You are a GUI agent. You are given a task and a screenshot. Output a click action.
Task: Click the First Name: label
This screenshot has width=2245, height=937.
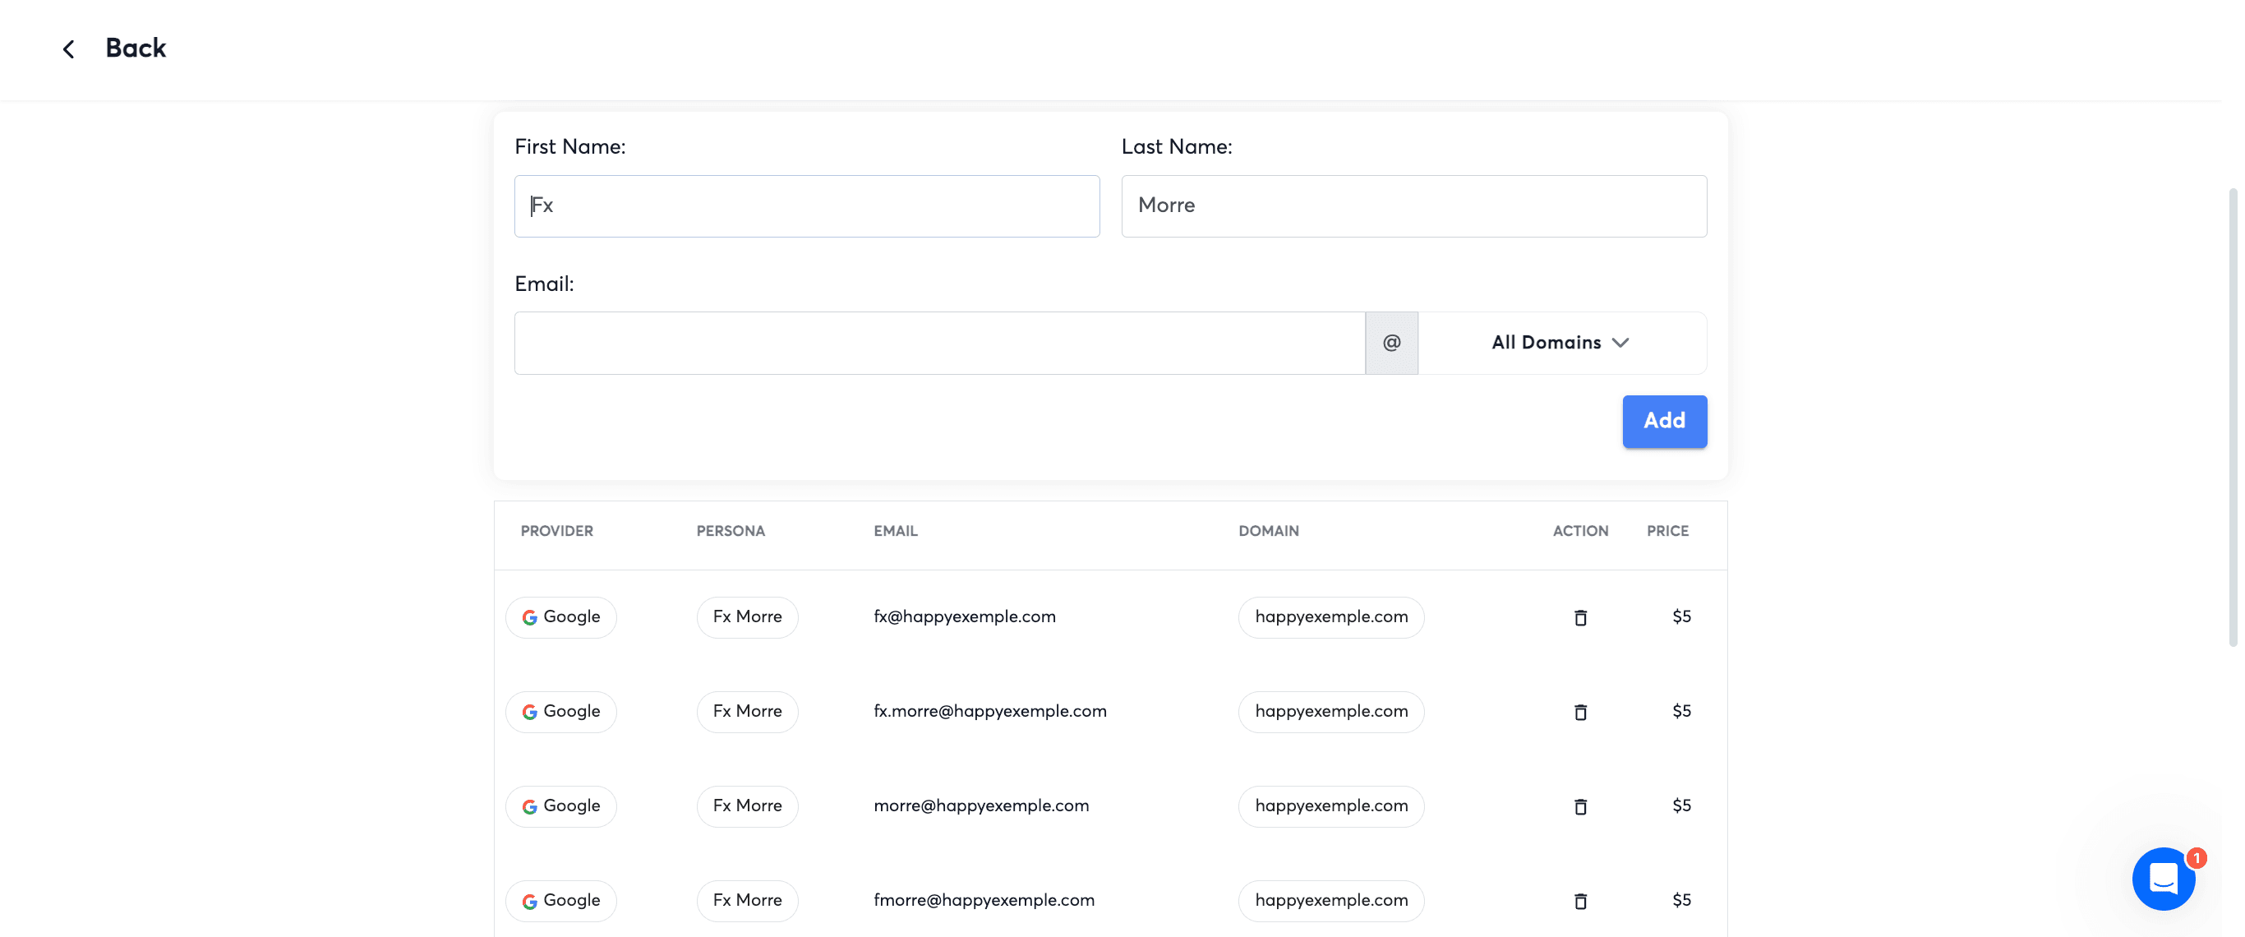point(570,146)
